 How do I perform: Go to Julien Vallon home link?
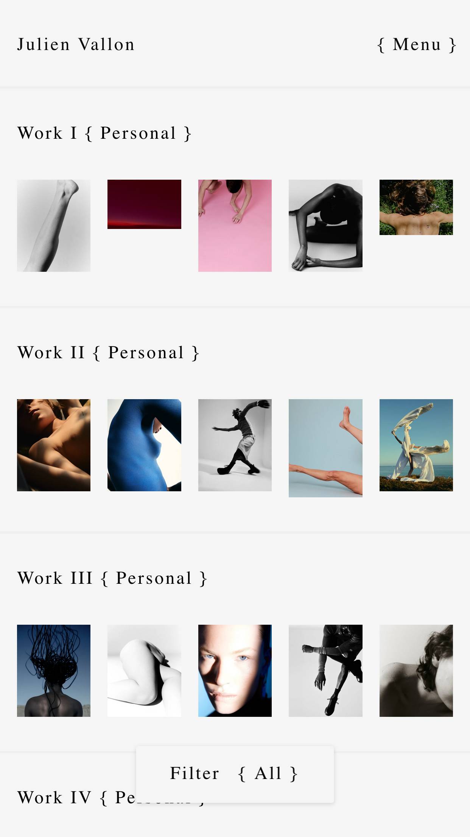pos(76,45)
